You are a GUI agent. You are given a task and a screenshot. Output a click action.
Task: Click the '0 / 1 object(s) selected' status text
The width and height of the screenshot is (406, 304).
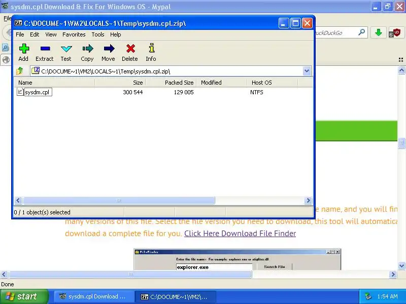click(x=42, y=212)
